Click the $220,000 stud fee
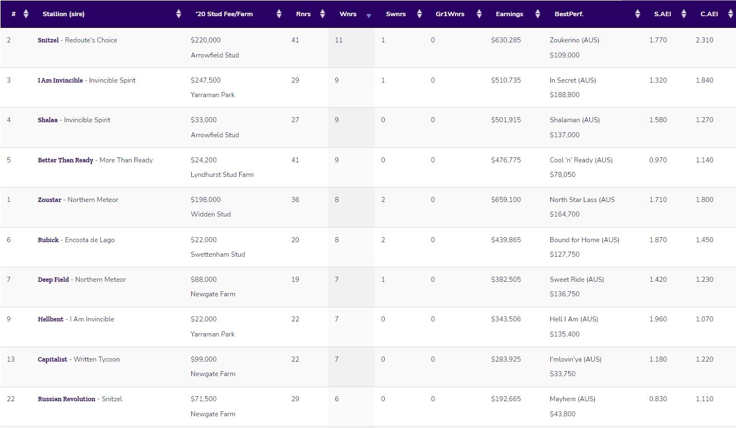 (206, 40)
